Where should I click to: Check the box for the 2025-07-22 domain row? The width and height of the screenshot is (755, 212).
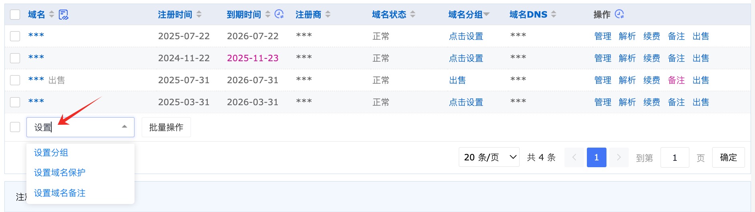click(x=15, y=36)
